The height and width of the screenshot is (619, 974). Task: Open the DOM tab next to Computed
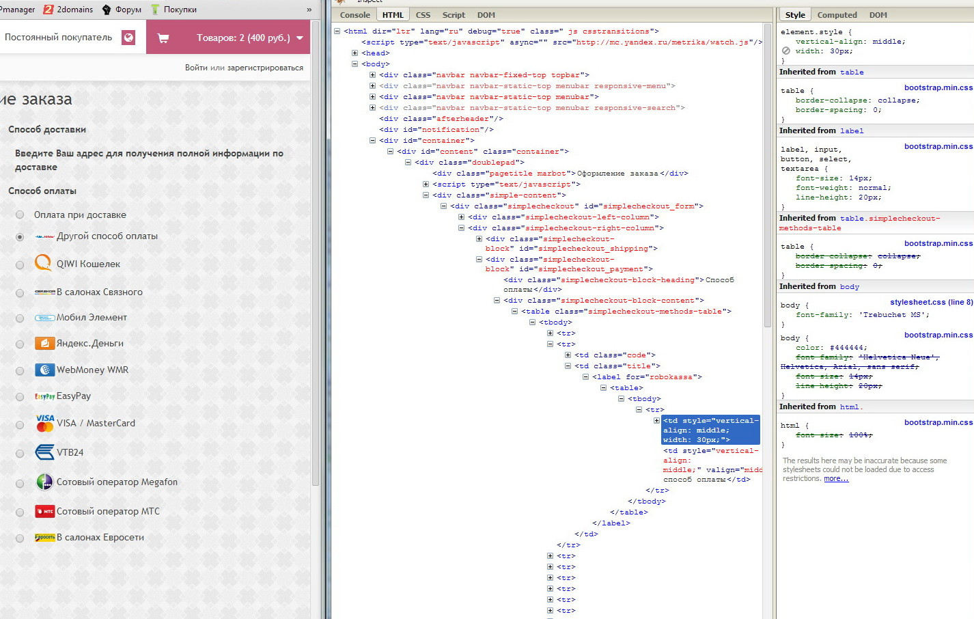coord(878,15)
